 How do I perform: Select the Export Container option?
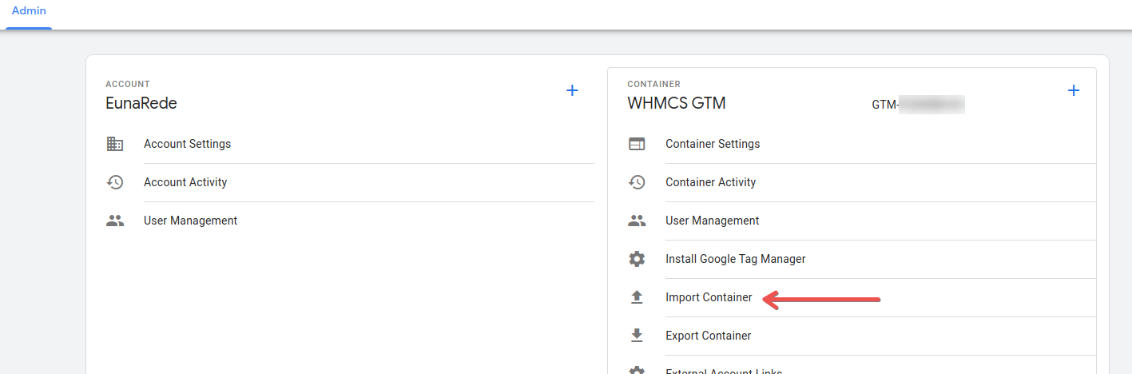(708, 336)
